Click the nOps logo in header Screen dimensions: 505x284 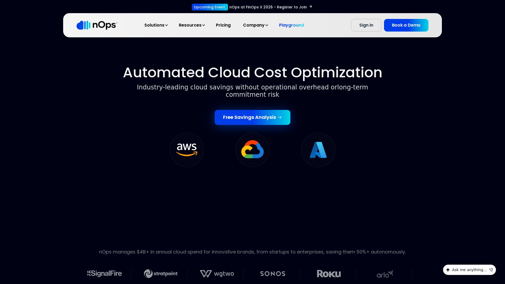click(x=97, y=25)
